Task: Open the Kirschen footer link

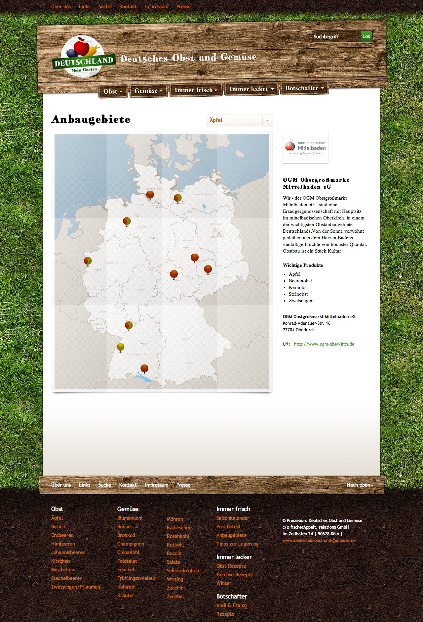Action: (60, 561)
